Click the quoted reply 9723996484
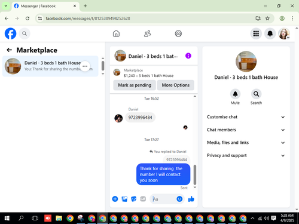Viewport: 299px width, 224px height. (176, 159)
